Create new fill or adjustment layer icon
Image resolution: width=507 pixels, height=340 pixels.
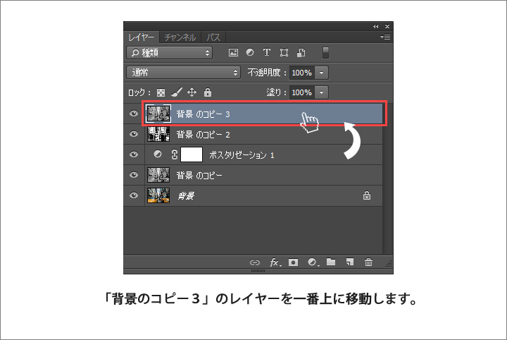[x=313, y=262]
